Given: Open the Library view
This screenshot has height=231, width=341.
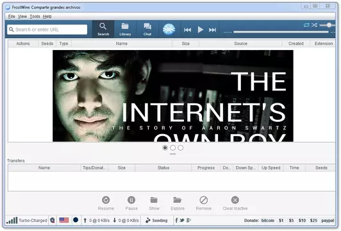Looking at the screenshot, I should (125, 30).
